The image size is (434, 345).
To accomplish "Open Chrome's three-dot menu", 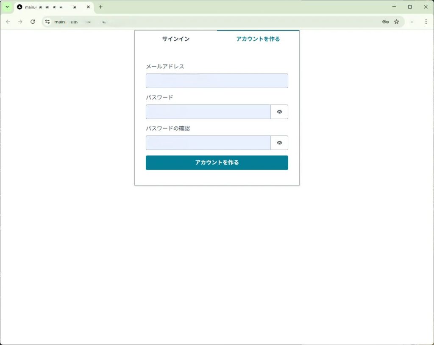I will [x=426, y=22].
